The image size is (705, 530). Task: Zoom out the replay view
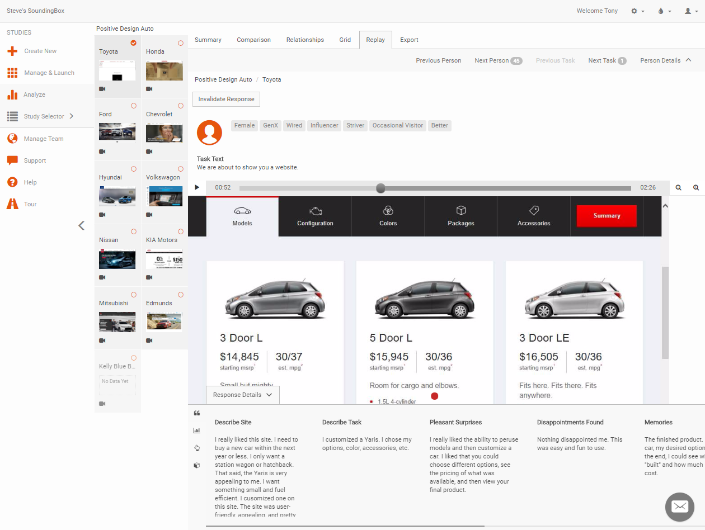click(x=678, y=188)
